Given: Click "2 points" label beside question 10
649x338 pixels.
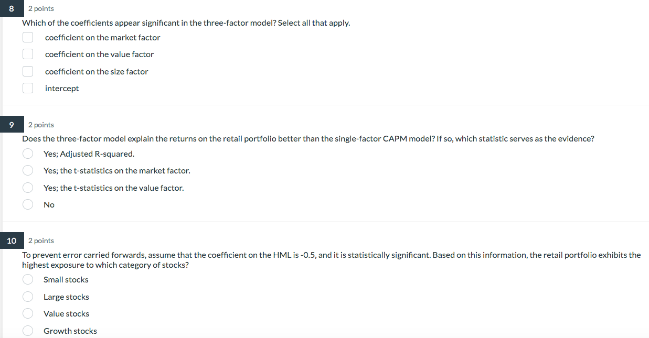Looking at the screenshot, I should pyautogui.click(x=41, y=241).
